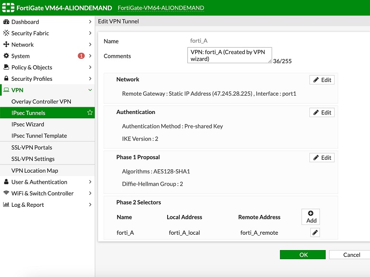The height and width of the screenshot is (277, 370).
Task: Click the WiFi & Switch Controller icon
Action: coord(6,193)
